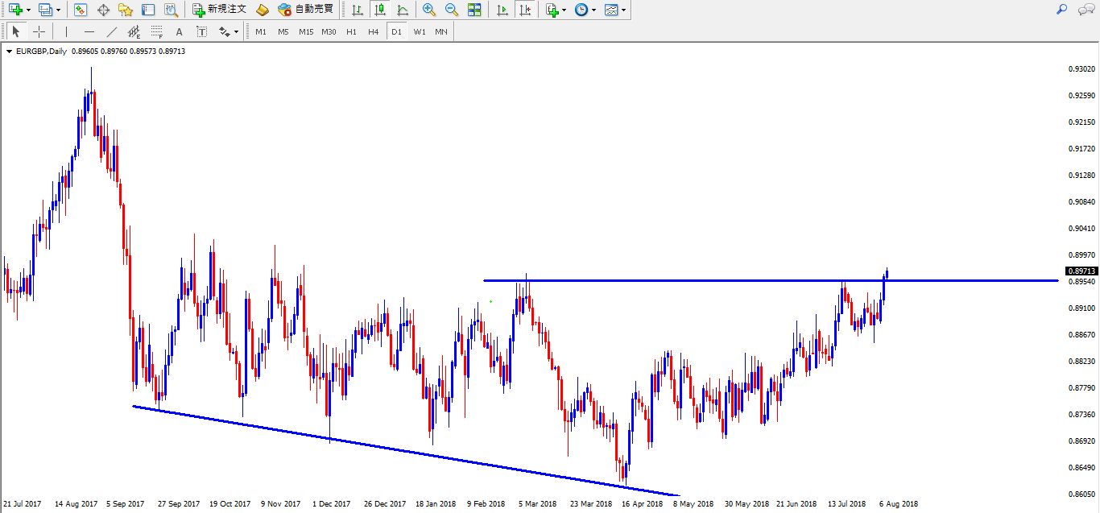Open the Strategy Tester icon
1100x513 pixels.
pyautogui.click(x=171, y=10)
